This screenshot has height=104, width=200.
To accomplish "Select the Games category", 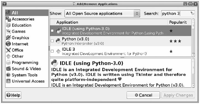I will (27, 31).
